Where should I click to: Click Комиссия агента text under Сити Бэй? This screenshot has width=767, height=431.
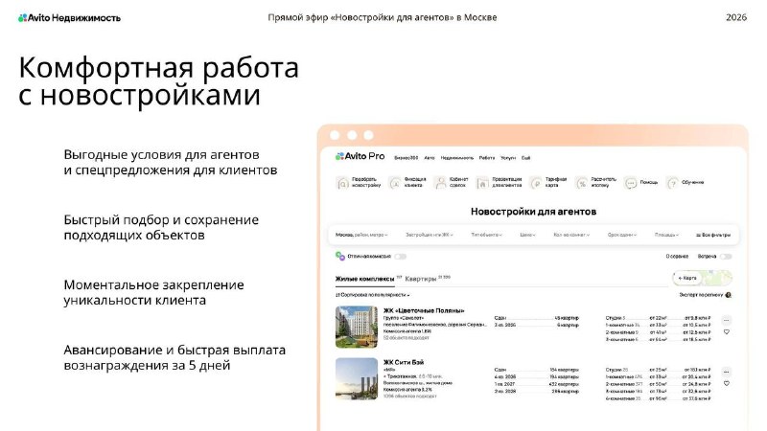(x=407, y=390)
